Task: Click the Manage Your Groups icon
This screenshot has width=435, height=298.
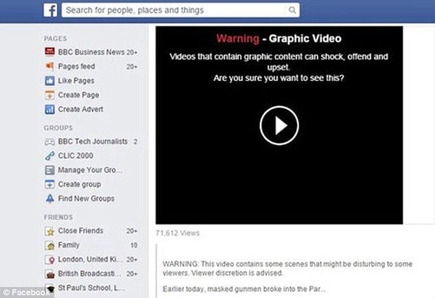Action: [49, 170]
